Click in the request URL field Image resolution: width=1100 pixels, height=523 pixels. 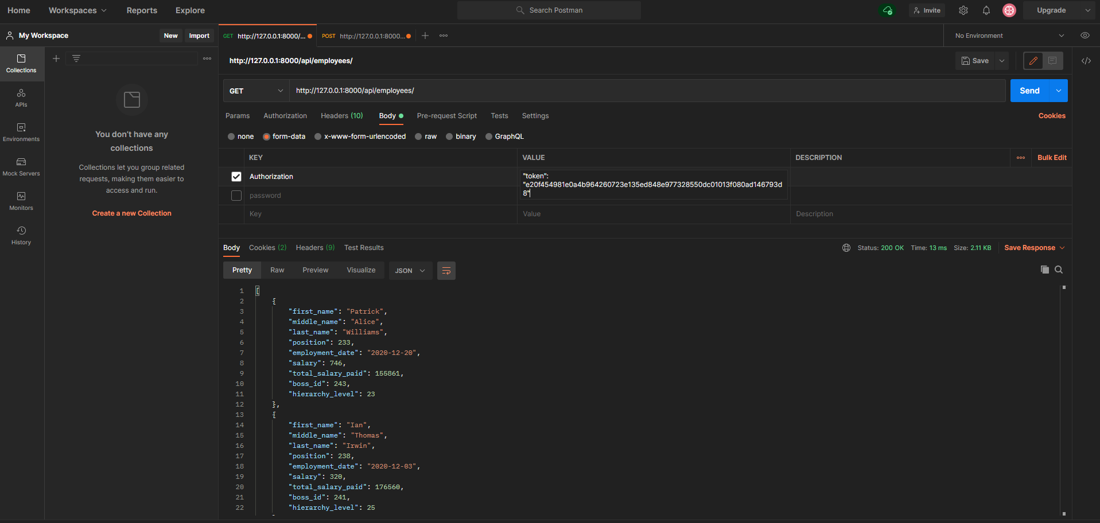click(x=647, y=91)
